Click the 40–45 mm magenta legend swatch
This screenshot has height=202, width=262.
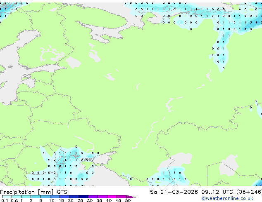[x=112, y=197]
